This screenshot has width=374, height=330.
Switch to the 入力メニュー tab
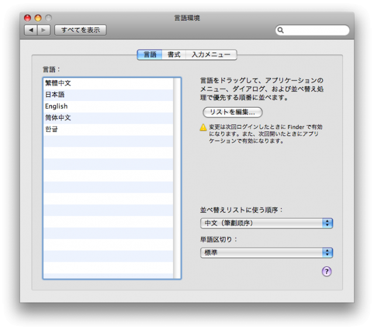pyautogui.click(x=211, y=54)
